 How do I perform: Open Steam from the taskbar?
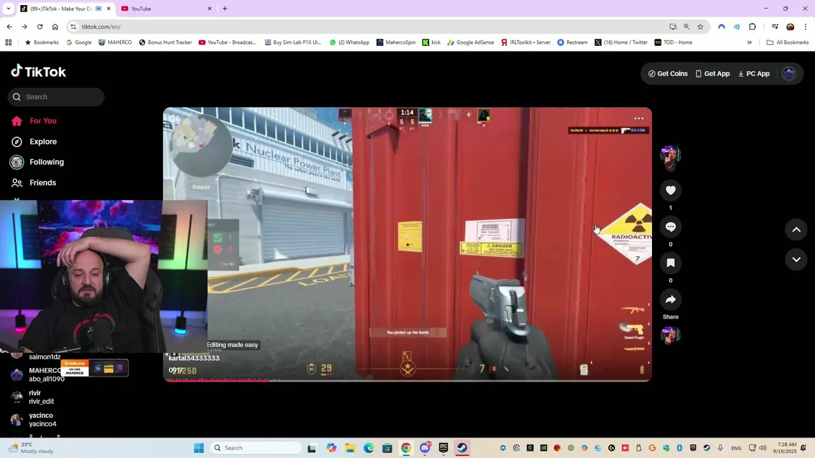point(462,448)
